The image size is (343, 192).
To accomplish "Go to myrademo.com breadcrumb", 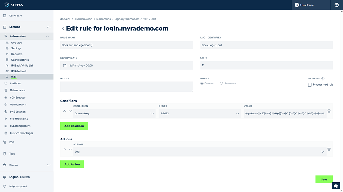I will click(x=83, y=19).
